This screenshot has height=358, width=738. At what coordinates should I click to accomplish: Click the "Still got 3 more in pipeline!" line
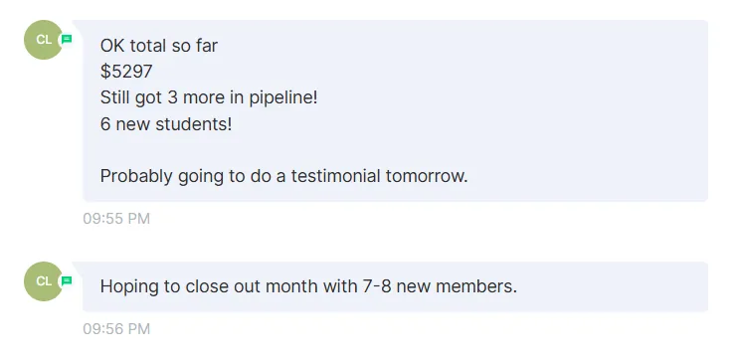click(x=209, y=97)
